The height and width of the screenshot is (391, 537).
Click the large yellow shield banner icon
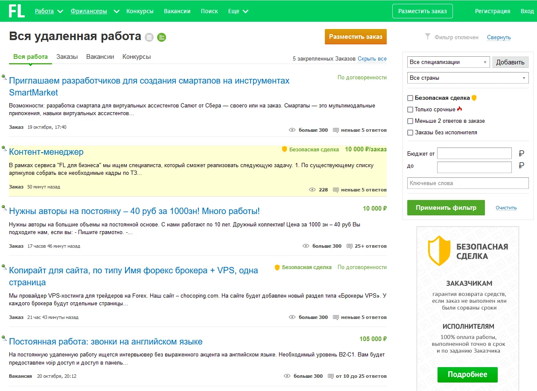(x=438, y=251)
